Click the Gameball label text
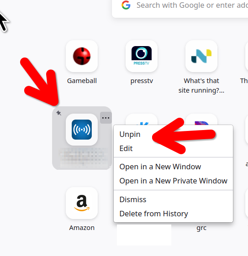Screen dimensions: 248x256 click(x=82, y=81)
